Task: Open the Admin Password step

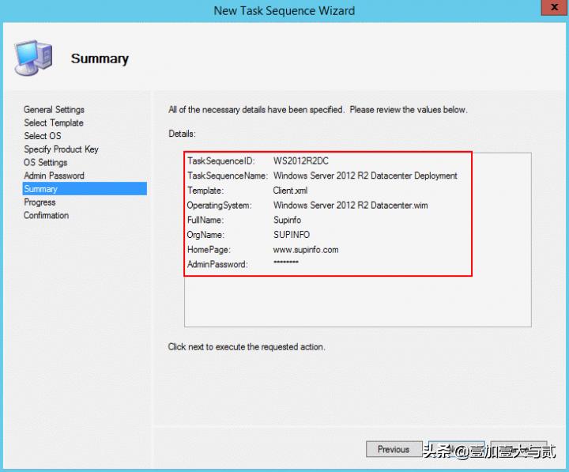Action: point(54,176)
